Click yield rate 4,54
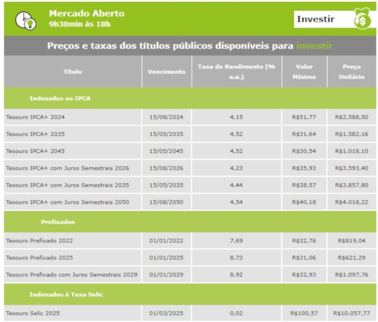Viewport: 378px width, 322px height. pyautogui.click(x=236, y=202)
